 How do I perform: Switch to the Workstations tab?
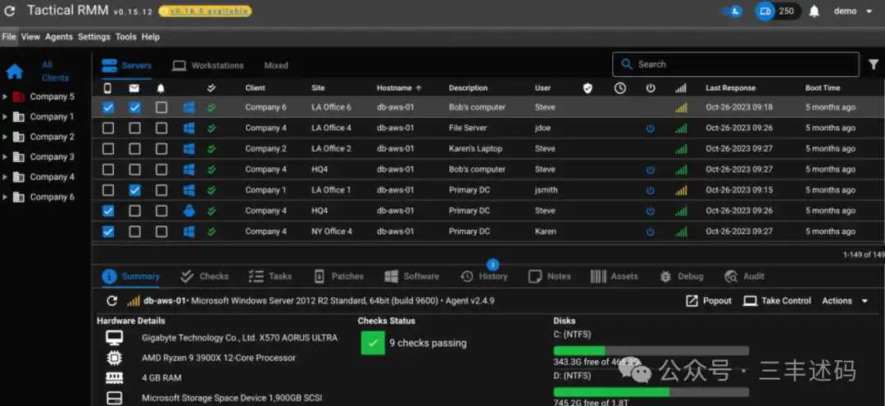[207, 65]
